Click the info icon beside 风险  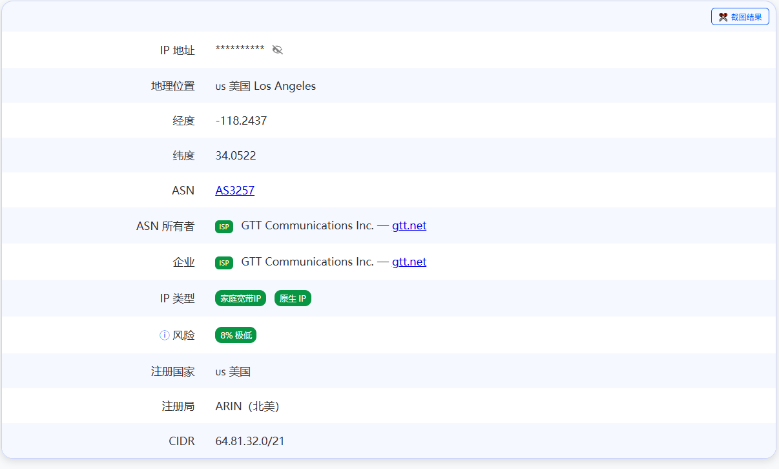(165, 335)
